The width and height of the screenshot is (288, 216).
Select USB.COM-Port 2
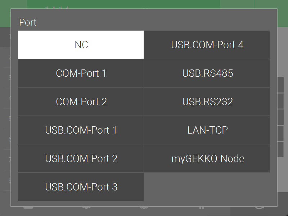click(81, 158)
